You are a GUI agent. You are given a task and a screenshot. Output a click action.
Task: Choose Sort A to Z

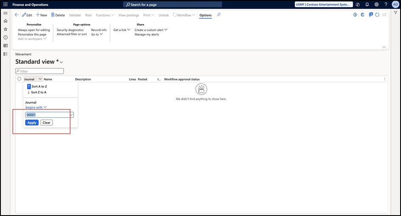[39, 86]
